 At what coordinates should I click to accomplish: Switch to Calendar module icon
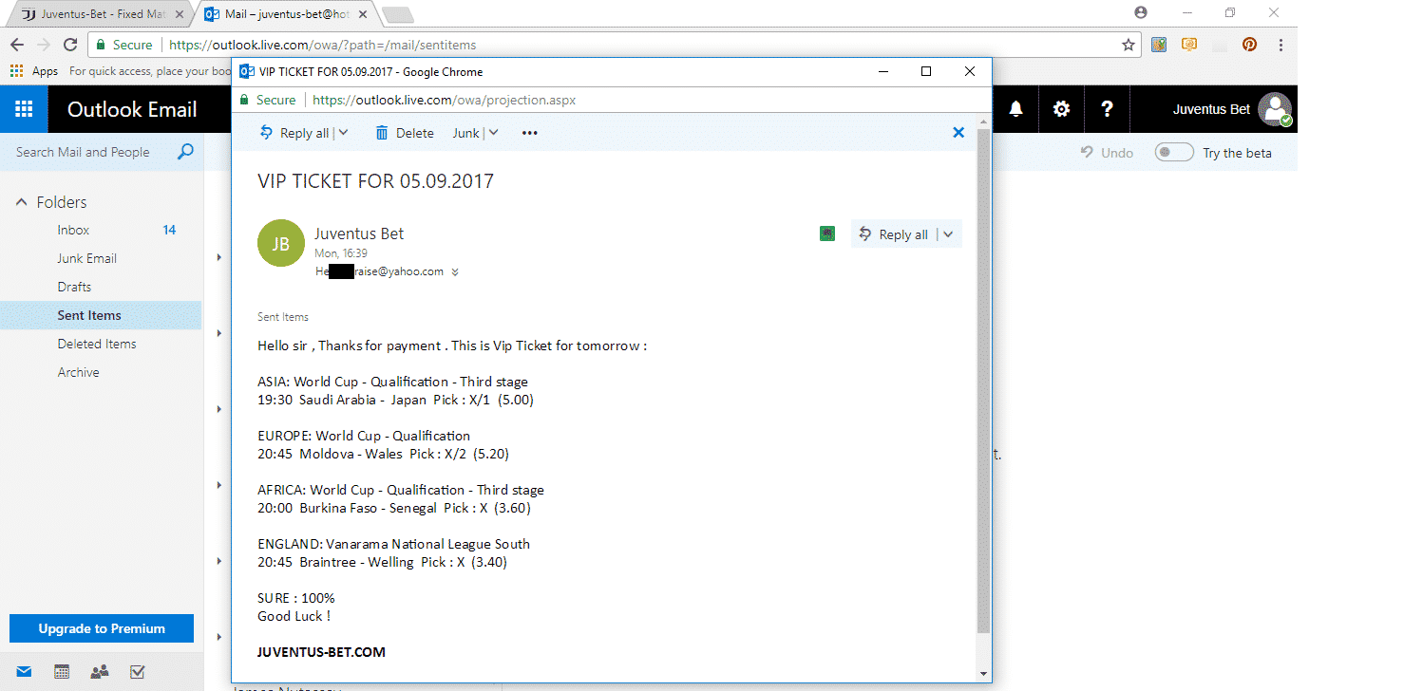click(x=62, y=672)
